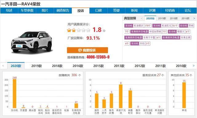Image resolution: width=197 pixels, height=118 pixels.
Task: Click the 我要投诉 orange complaint button
Action: coord(87,50)
